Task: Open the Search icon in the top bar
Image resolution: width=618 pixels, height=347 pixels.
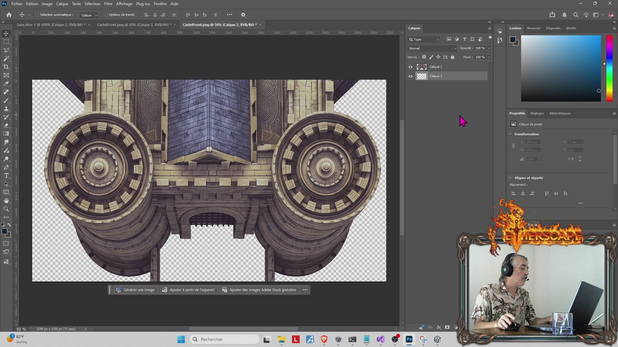Action: tap(576, 15)
